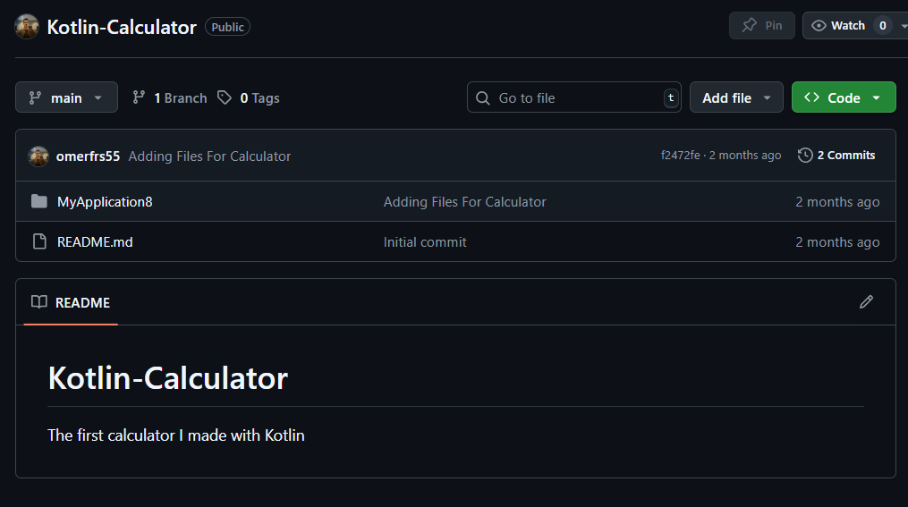
Task: Click '2 months ago' in MyApplication8 row
Action: click(x=837, y=202)
